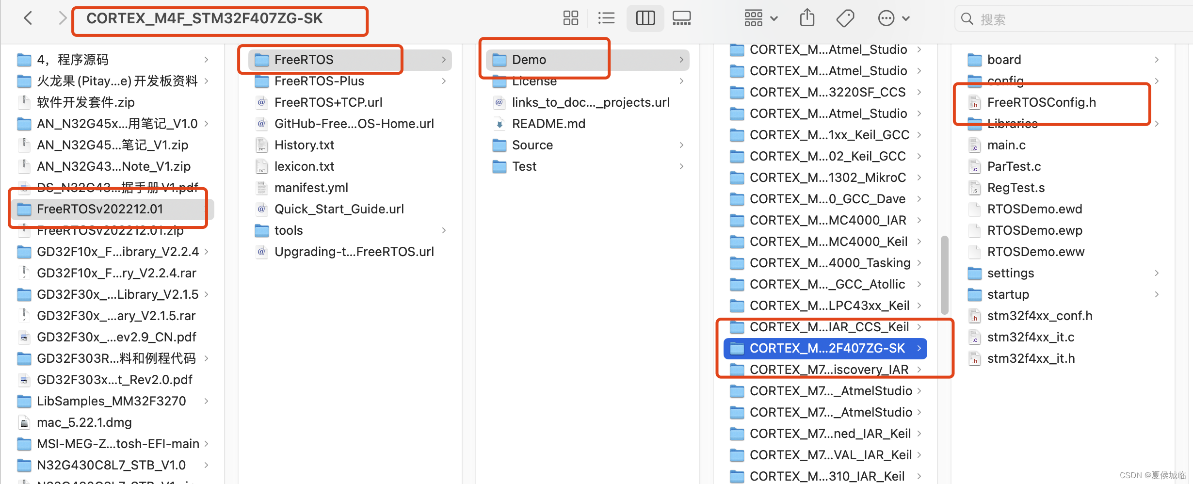The height and width of the screenshot is (484, 1193).
Task: Select the RegTest.s file
Action: click(1063, 188)
